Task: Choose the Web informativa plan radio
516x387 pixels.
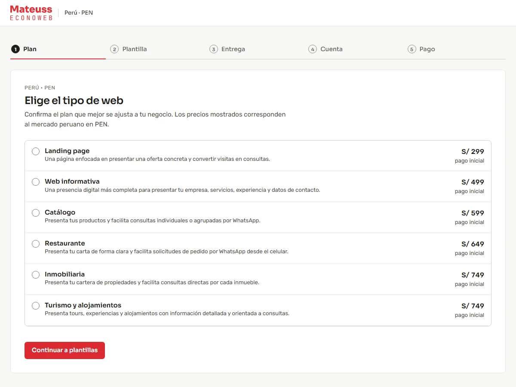Action: 36,182
